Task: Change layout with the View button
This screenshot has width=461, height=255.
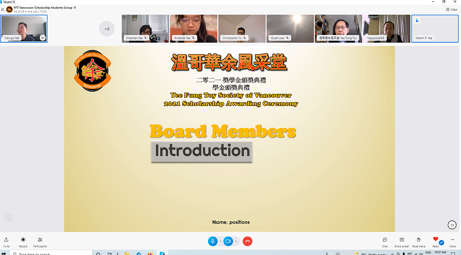Action: [x=452, y=9]
